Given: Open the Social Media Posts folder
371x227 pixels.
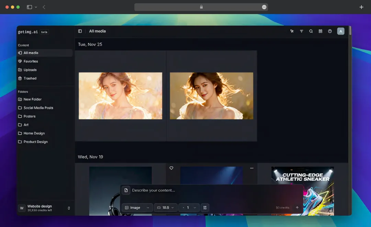Looking at the screenshot, I should pos(44,108).
